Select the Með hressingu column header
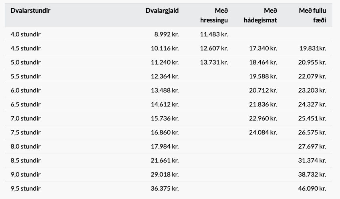This screenshot has width=340, height=199. 214,15
